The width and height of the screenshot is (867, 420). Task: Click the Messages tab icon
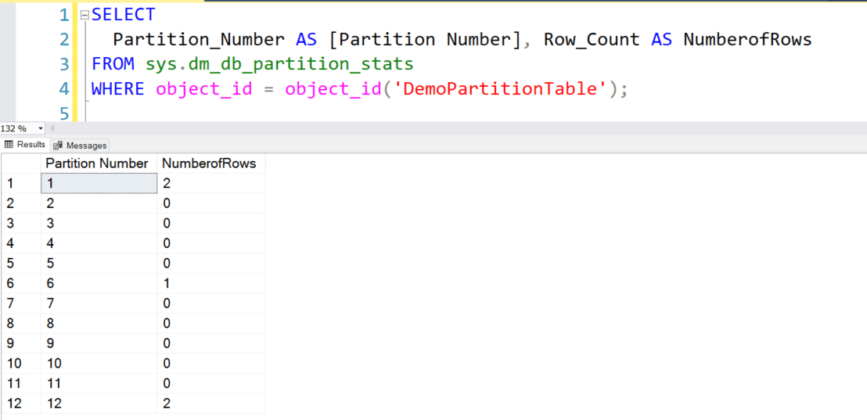[58, 146]
